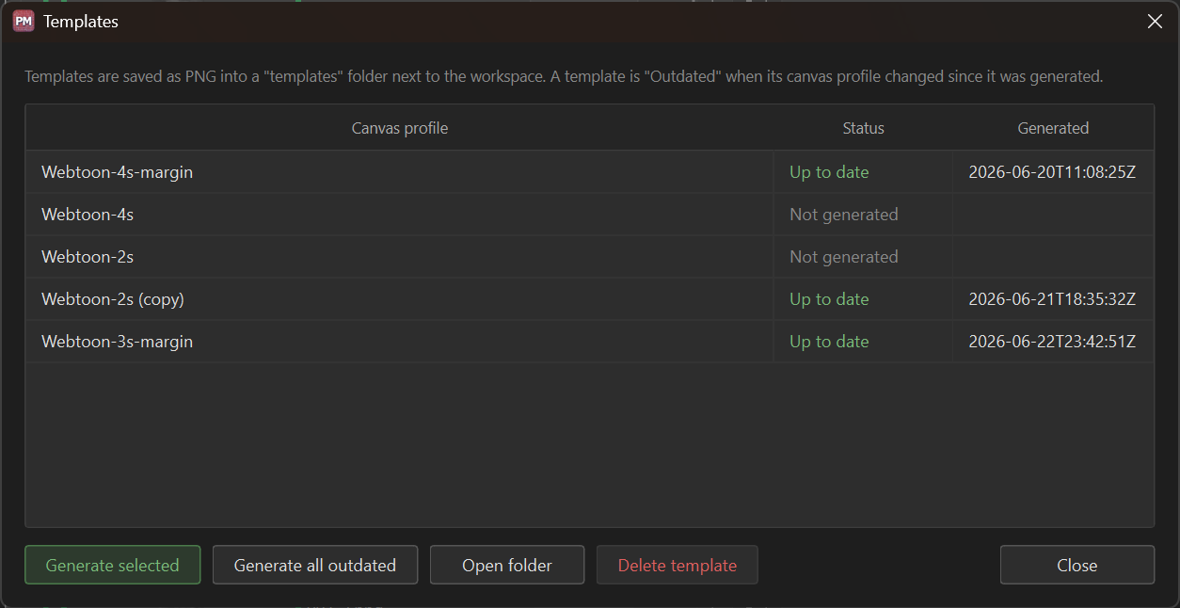Click timestamp 2026-06-22T23:42:51Z

pyautogui.click(x=1052, y=342)
